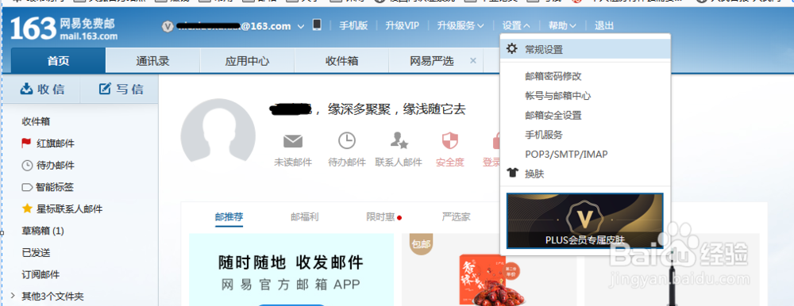Screen dimensions: 794x306
Task: Click the signature text 缘深多聚聚，缘浅随它去
Action: pyautogui.click(x=396, y=109)
